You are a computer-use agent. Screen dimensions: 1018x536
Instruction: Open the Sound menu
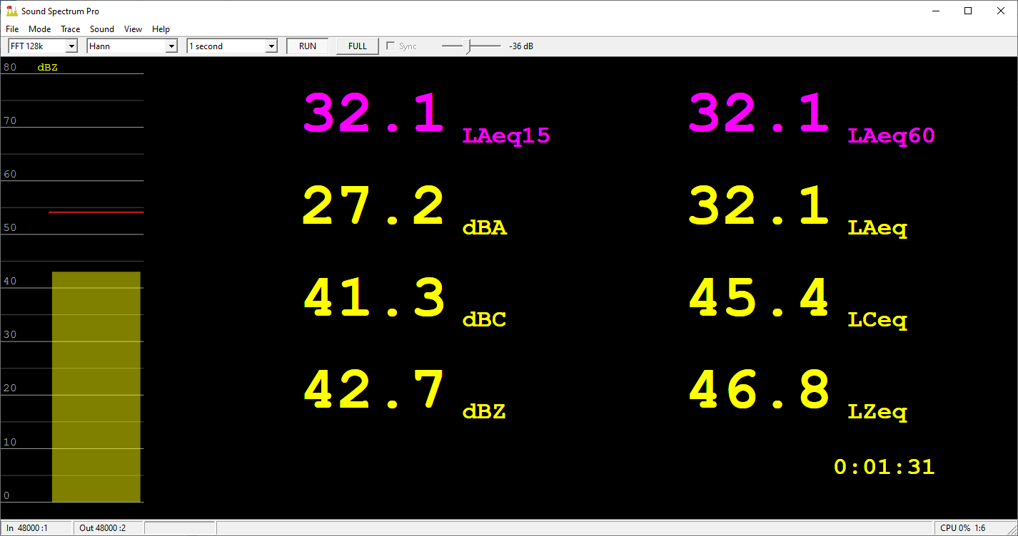[x=101, y=29]
